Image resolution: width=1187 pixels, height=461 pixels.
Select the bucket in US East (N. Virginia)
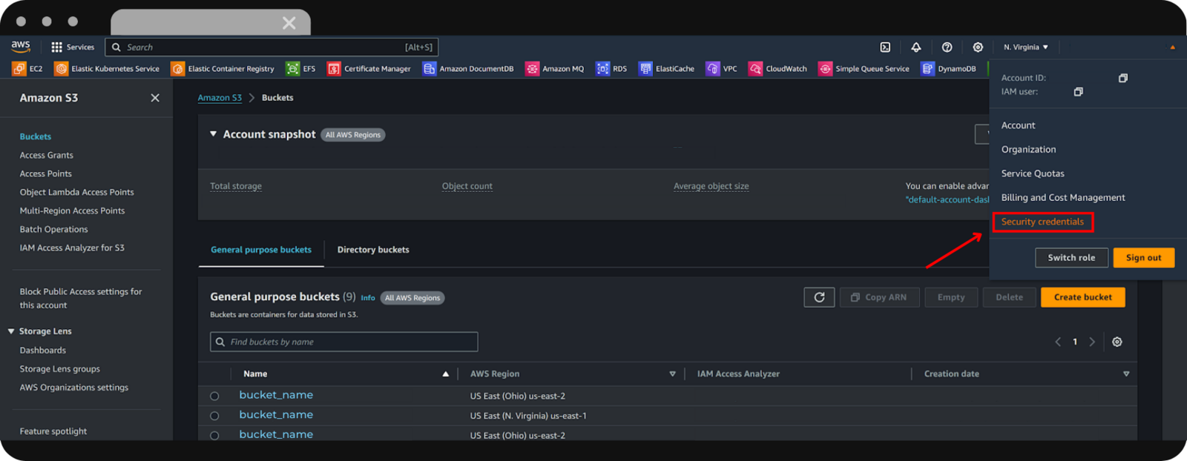coord(214,416)
